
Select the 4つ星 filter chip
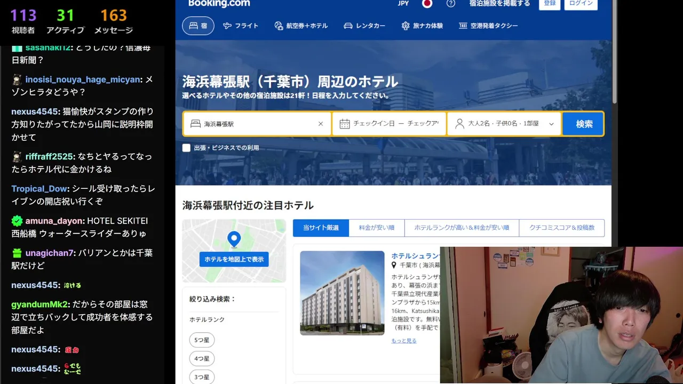coord(202,358)
